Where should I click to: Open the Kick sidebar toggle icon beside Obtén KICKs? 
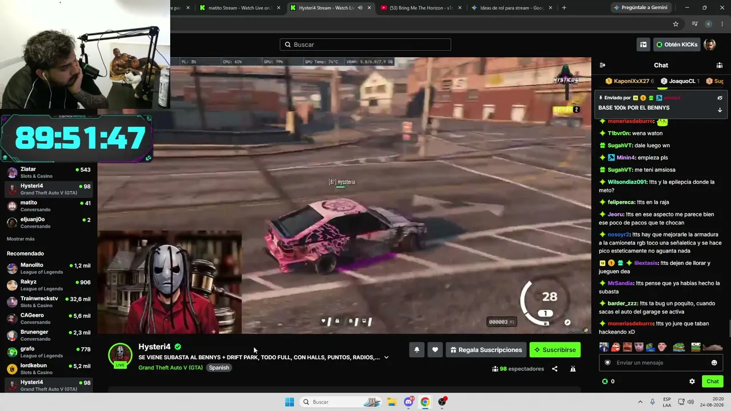tap(643, 45)
